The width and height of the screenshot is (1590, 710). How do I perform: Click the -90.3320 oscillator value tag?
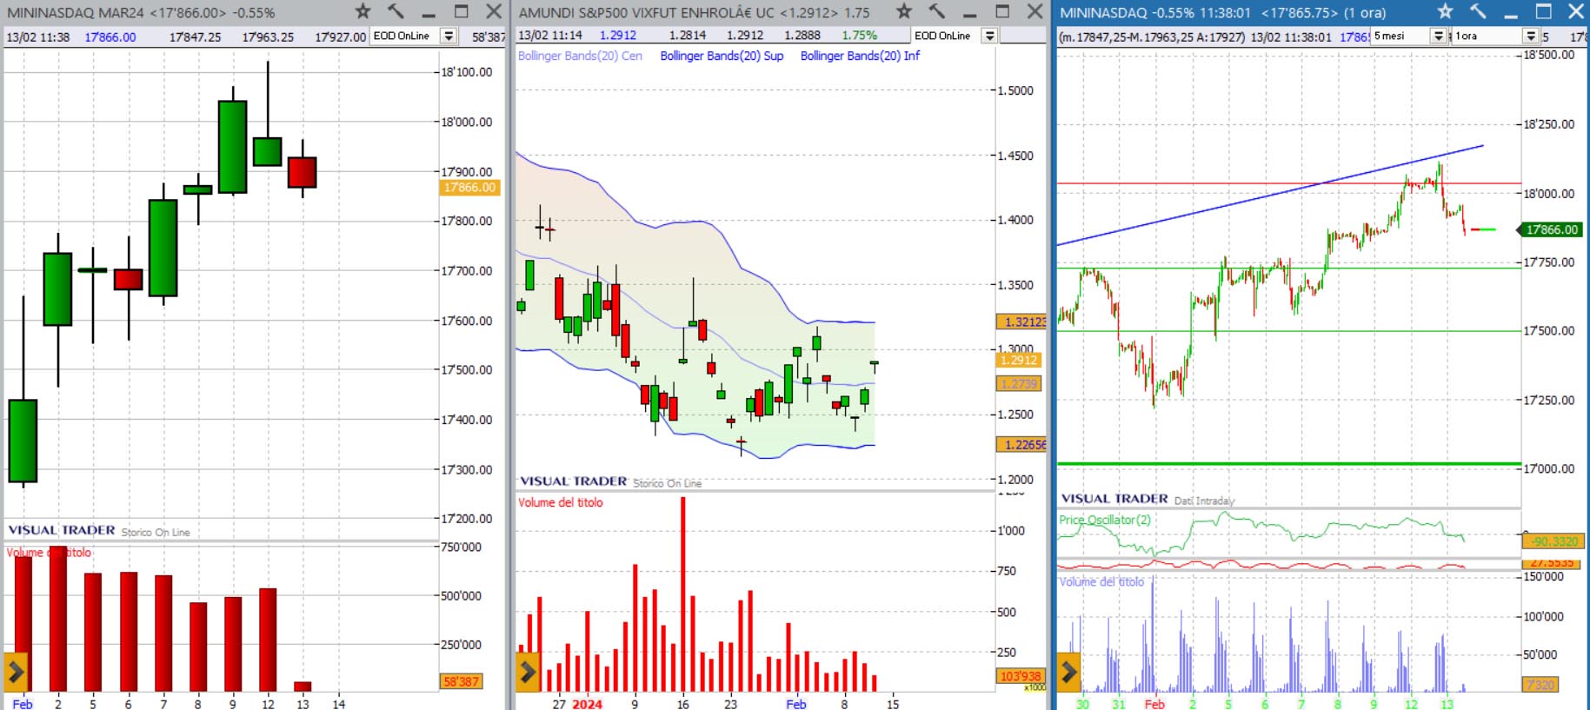click(x=1553, y=541)
